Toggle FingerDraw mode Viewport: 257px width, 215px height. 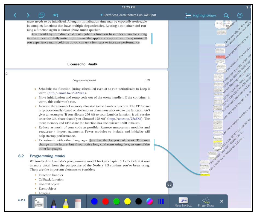click(x=206, y=202)
